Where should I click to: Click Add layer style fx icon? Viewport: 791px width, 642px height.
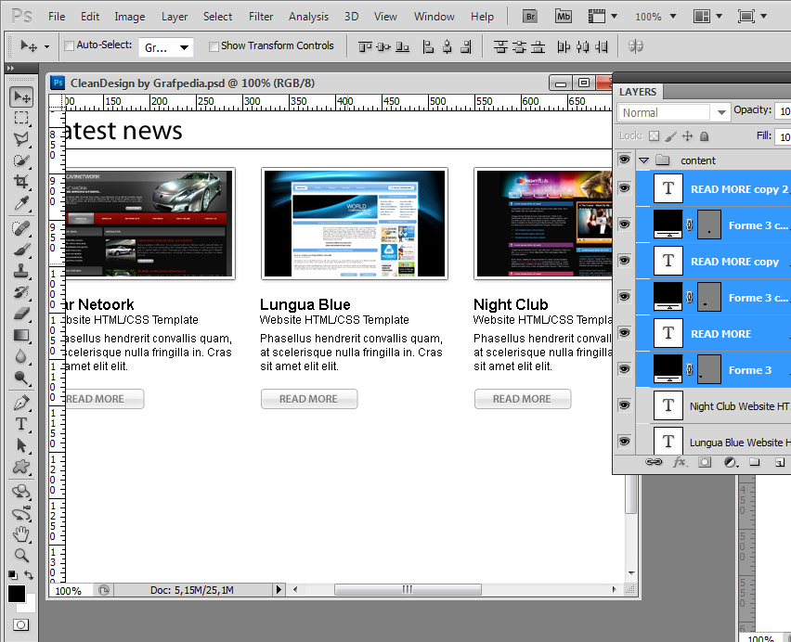(679, 462)
